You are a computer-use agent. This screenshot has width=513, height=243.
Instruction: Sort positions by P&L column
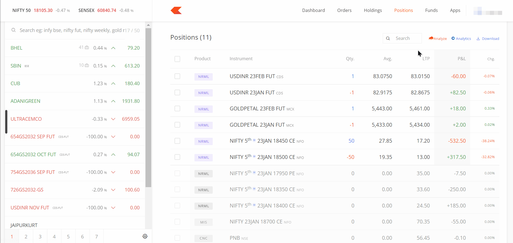[462, 59]
